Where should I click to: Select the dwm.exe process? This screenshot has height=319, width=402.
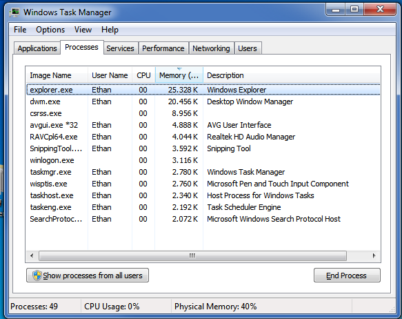pyautogui.click(x=203, y=101)
